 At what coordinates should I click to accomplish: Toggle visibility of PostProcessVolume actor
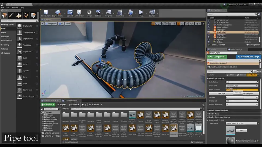click(209, 25)
